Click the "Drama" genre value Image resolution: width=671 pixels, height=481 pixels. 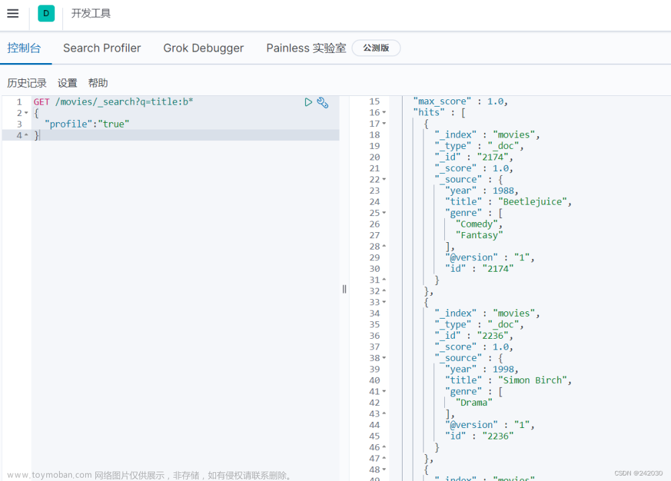474,403
